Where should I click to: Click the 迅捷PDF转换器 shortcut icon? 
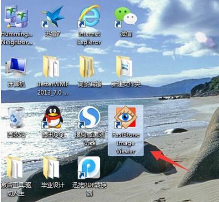pos(89,168)
